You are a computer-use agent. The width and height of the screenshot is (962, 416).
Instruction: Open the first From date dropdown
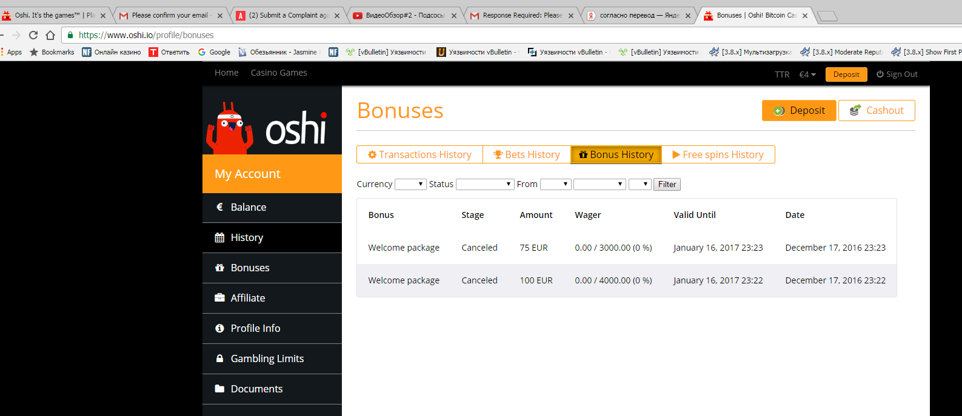pos(556,184)
